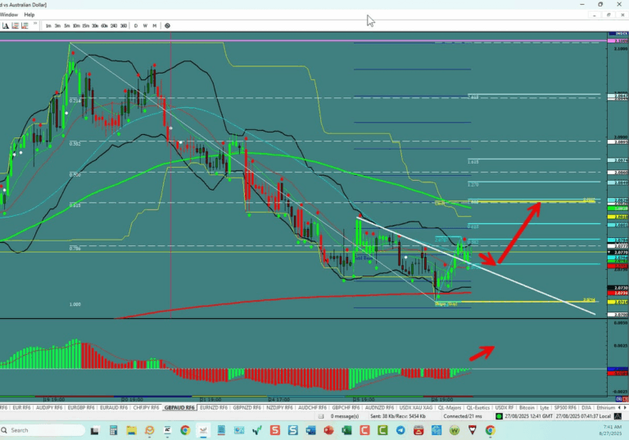Switch the chart to the 30m timeframe
Viewport: 629px width, 440px height.
(95, 25)
